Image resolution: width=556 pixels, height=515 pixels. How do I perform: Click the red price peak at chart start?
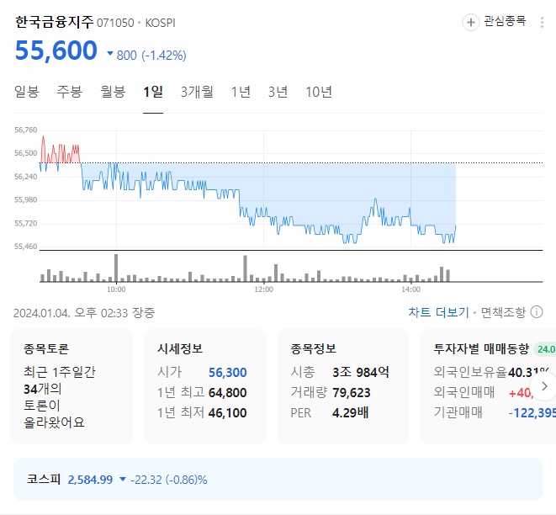[43, 139]
